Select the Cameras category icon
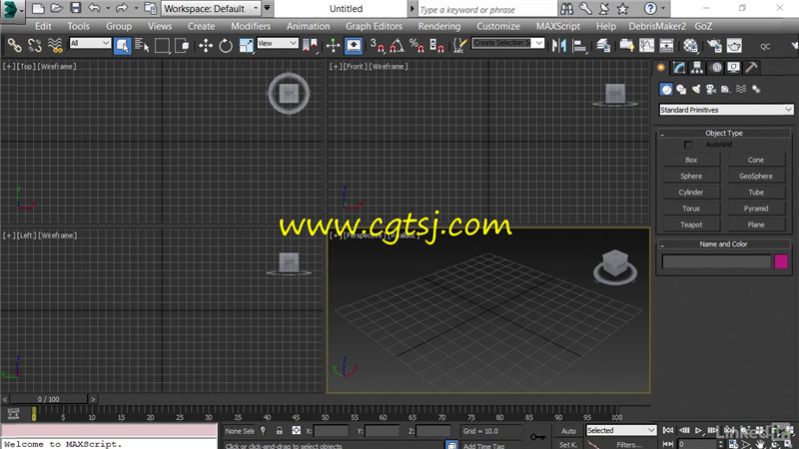This screenshot has height=449, width=799. pyautogui.click(x=711, y=89)
